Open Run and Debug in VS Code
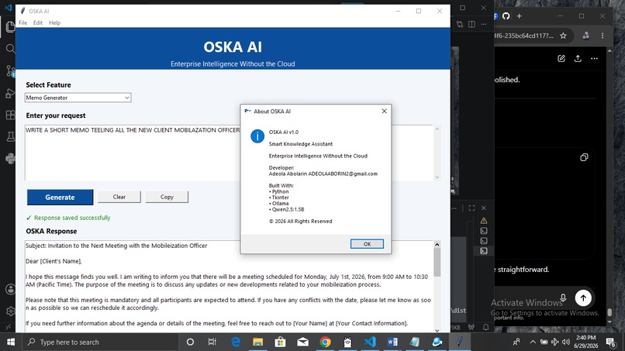Image resolution: width=625 pixels, height=351 pixels. [x=10, y=93]
